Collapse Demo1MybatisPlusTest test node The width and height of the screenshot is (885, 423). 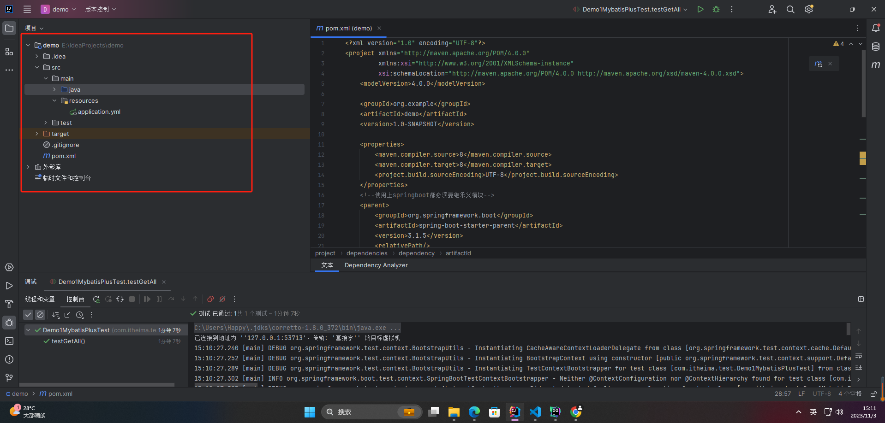click(x=28, y=330)
